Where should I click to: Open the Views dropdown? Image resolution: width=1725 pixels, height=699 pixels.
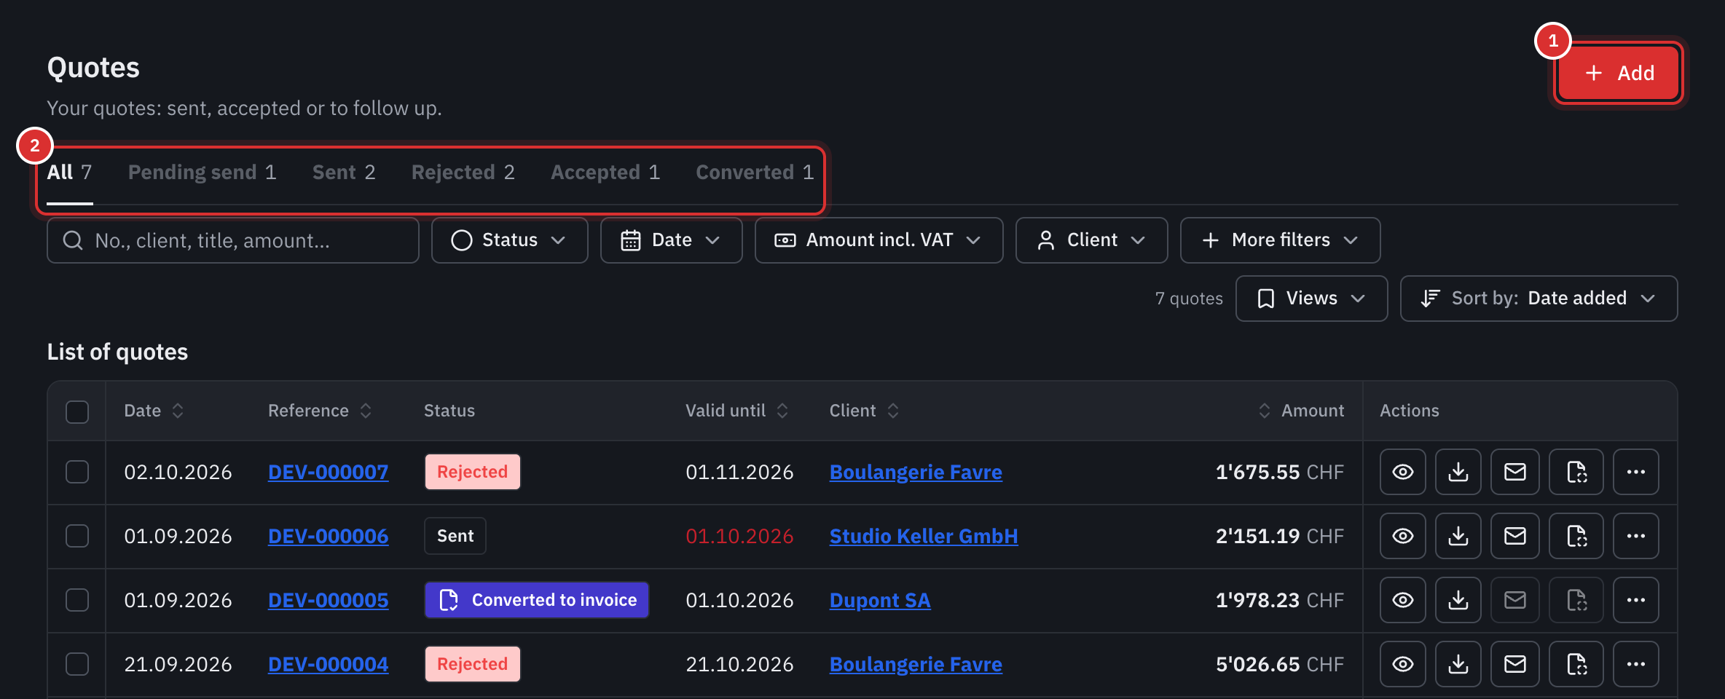(1311, 299)
